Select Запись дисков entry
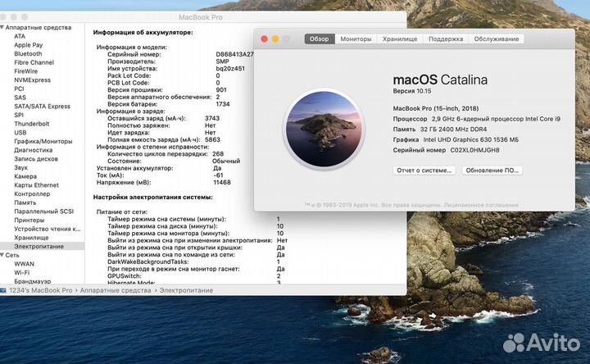Image resolution: width=590 pixels, height=364 pixels. point(36,159)
